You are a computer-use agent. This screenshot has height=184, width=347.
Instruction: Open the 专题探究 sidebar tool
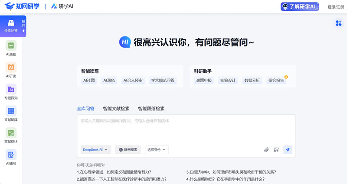tap(11, 92)
